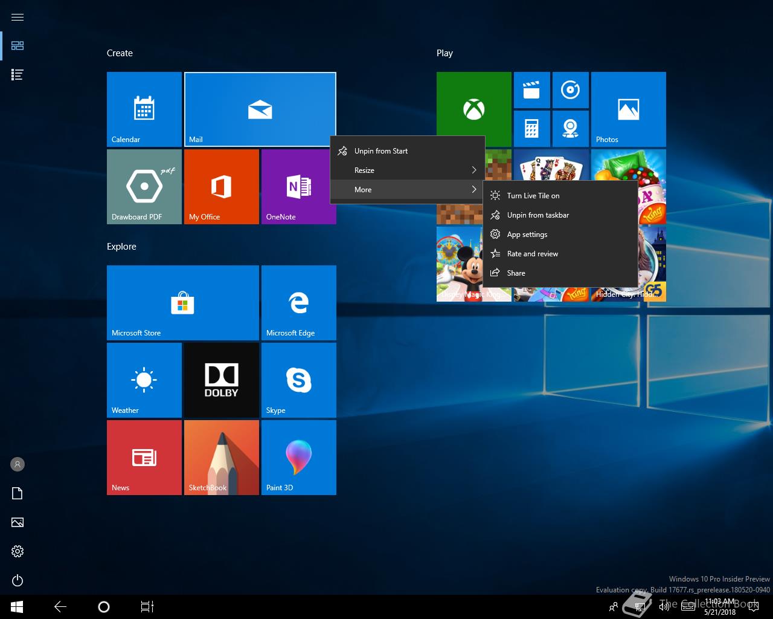Open the Mail tile

click(x=260, y=109)
